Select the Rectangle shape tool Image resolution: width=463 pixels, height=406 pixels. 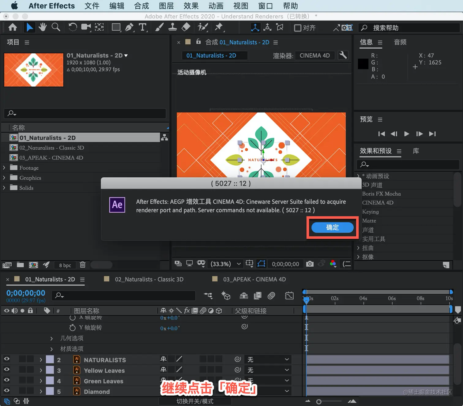coord(116,28)
